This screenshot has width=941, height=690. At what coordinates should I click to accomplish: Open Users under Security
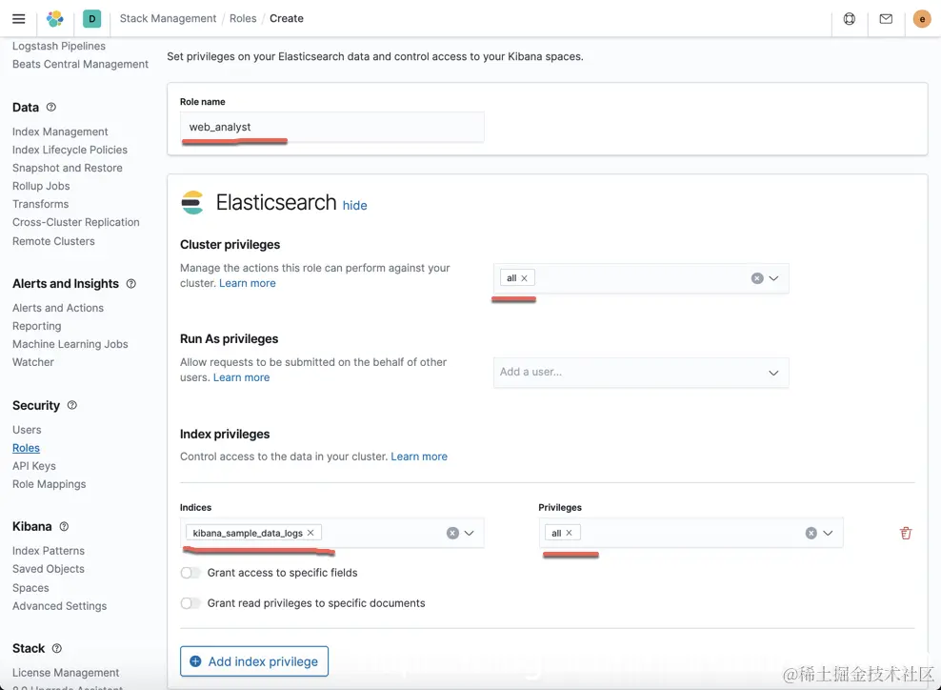click(27, 430)
